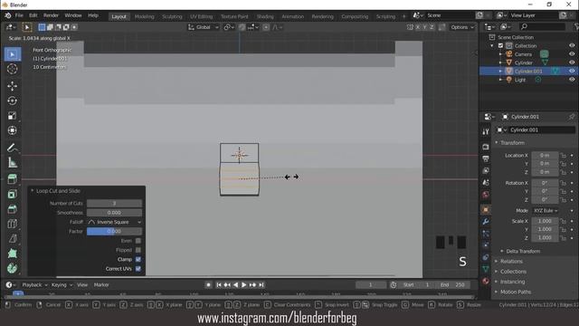579x326 pixels.
Task: Jump to the first frame
Action: point(219,285)
